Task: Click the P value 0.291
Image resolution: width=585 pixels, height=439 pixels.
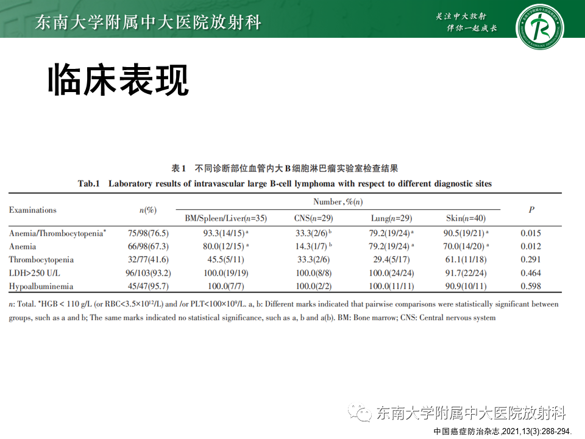Action: point(531,260)
